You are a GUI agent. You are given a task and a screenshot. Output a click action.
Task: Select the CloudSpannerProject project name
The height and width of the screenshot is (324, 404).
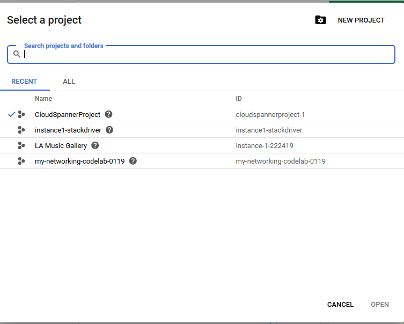pyautogui.click(x=68, y=115)
